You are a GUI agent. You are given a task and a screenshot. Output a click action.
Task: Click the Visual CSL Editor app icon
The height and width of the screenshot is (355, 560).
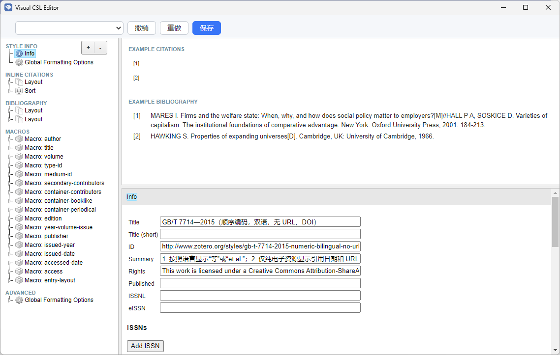8,7
